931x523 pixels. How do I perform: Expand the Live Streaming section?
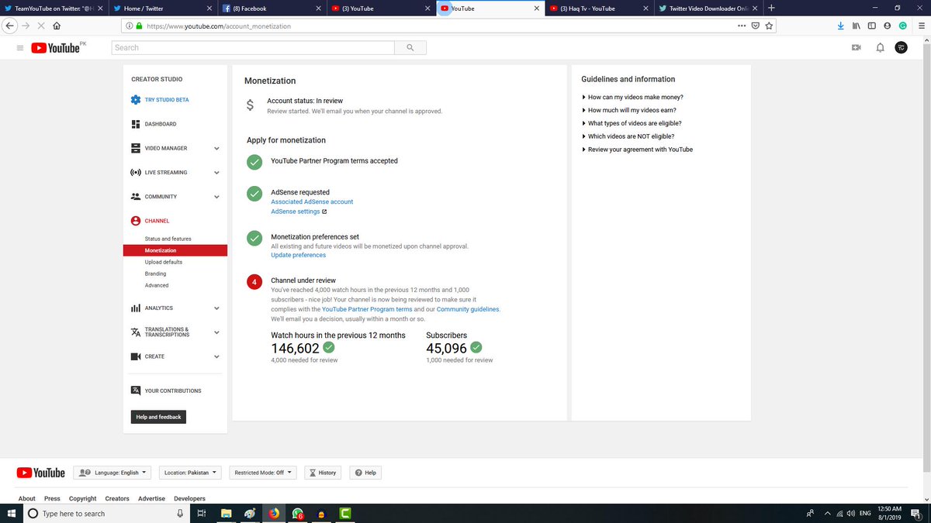[216, 173]
